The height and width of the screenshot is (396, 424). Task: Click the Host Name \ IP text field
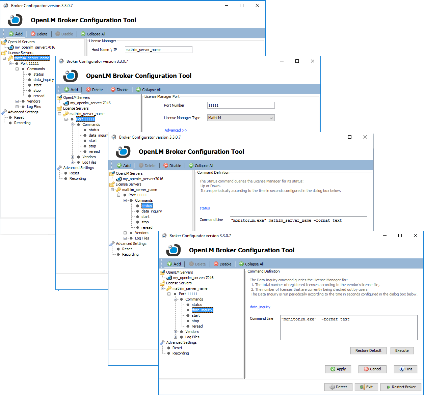click(x=158, y=50)
